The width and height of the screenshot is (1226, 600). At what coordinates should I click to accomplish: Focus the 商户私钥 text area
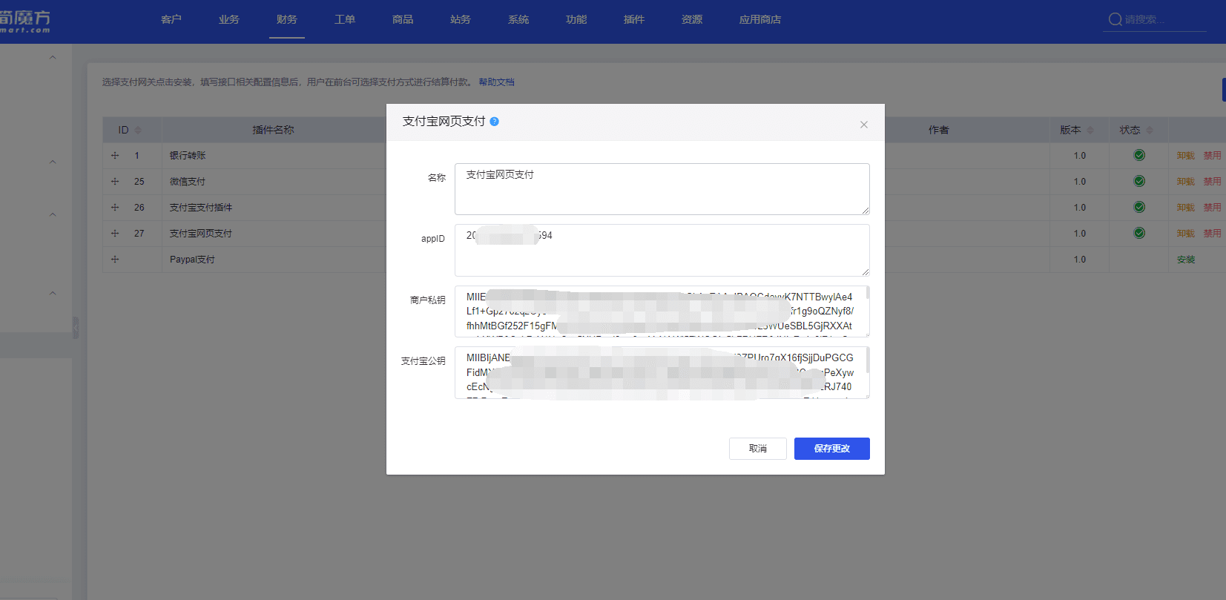(662, 311)
